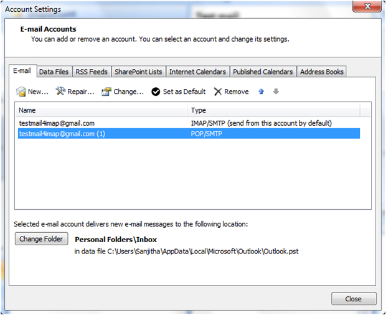Click the Name column header
The height and width of the screenshot is (315, 386).
click(101, 110)
